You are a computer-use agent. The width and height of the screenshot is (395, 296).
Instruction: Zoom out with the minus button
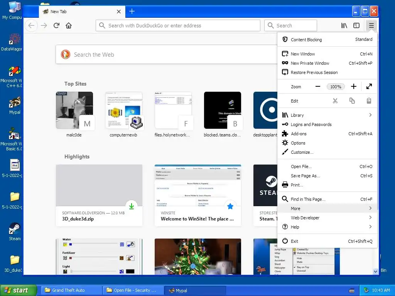click(x=318, y=87)
